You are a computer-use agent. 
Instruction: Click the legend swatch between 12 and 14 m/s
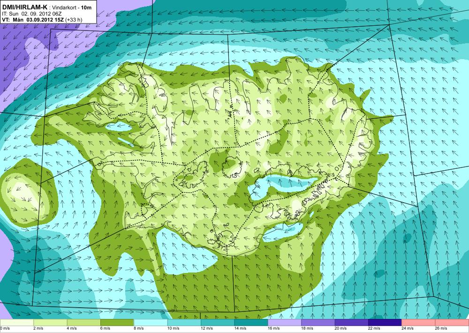[x=218, y=323]
